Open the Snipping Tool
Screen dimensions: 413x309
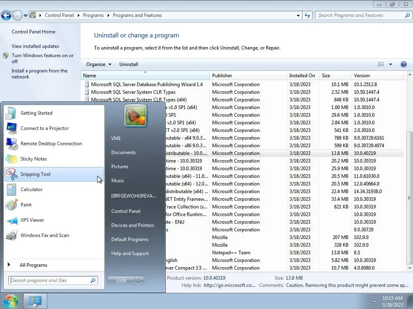pyautogui.click(x=54, y=174)
